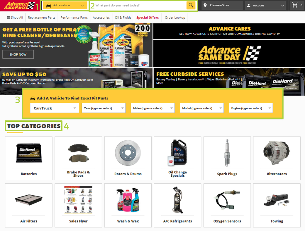Click the SHOP NOW button

coord(18,54)
